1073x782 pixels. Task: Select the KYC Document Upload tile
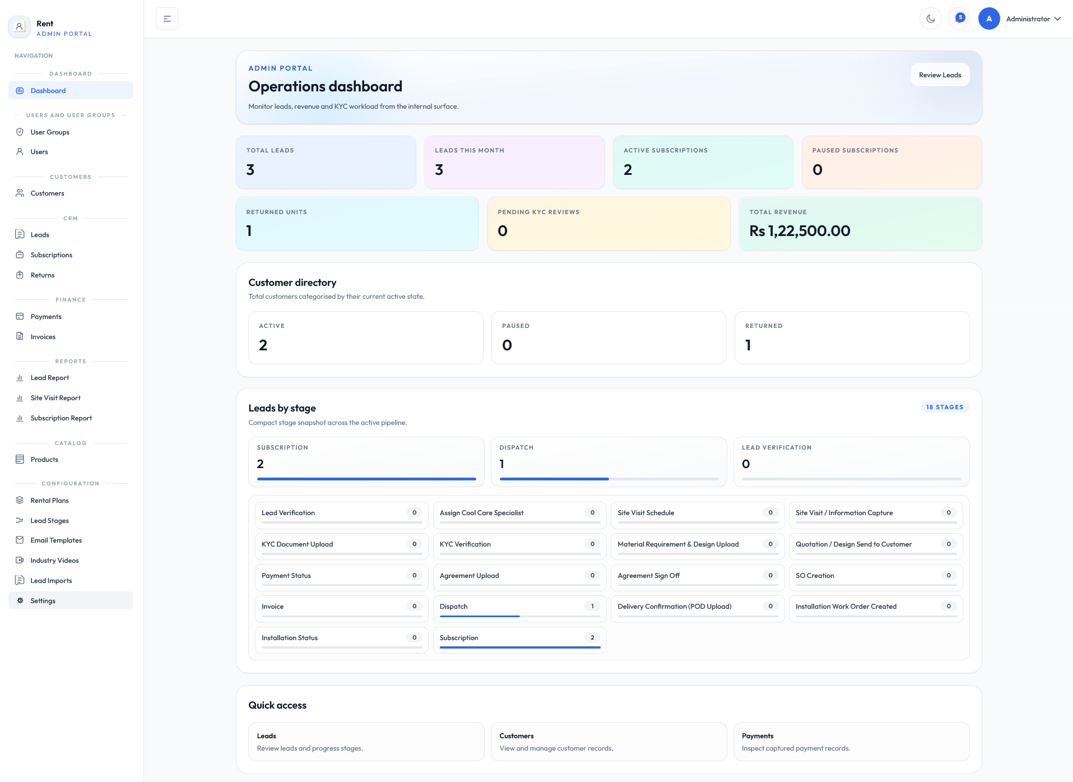pyautogui.click(x=341, y=546)
